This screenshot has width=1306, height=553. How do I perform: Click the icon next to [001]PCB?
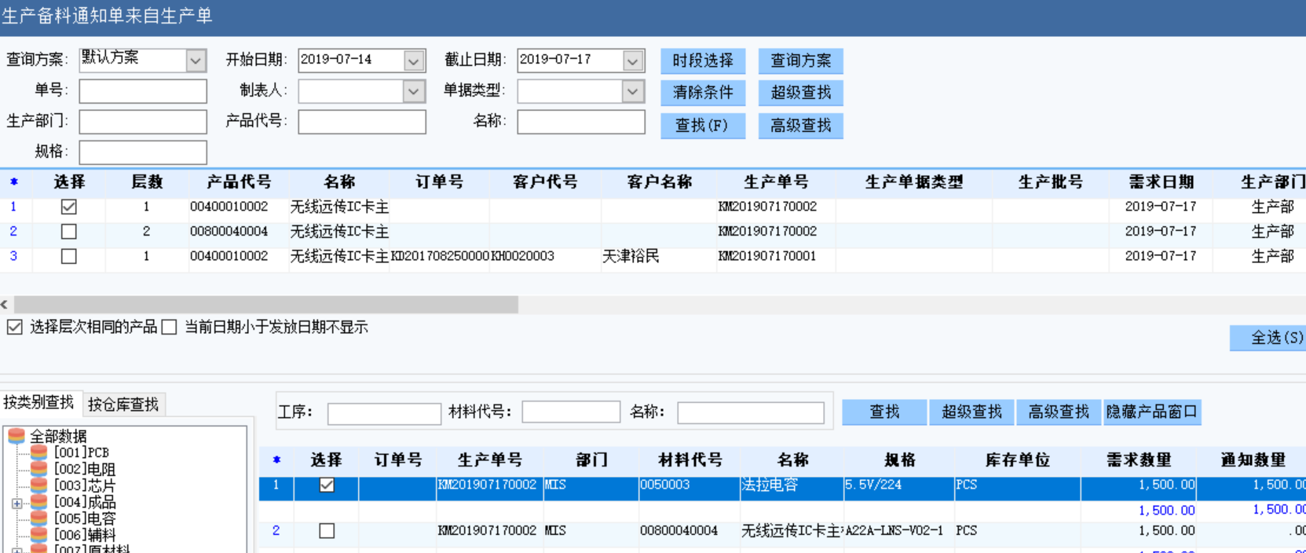pos(39,452)
